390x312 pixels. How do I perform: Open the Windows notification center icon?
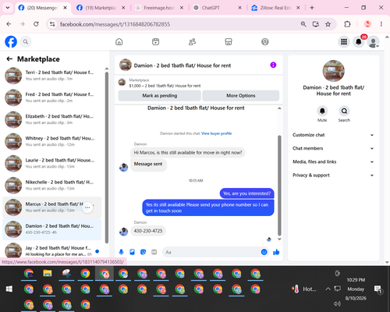pos(378,289)
